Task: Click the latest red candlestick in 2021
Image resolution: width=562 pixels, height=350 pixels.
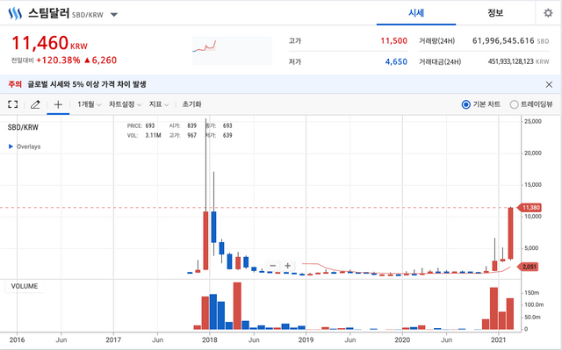Action: tap(510, 233)
